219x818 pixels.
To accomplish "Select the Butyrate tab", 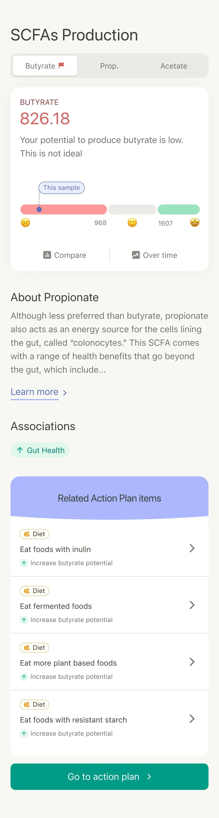I will pyautogui.click(x=45, y=66).
